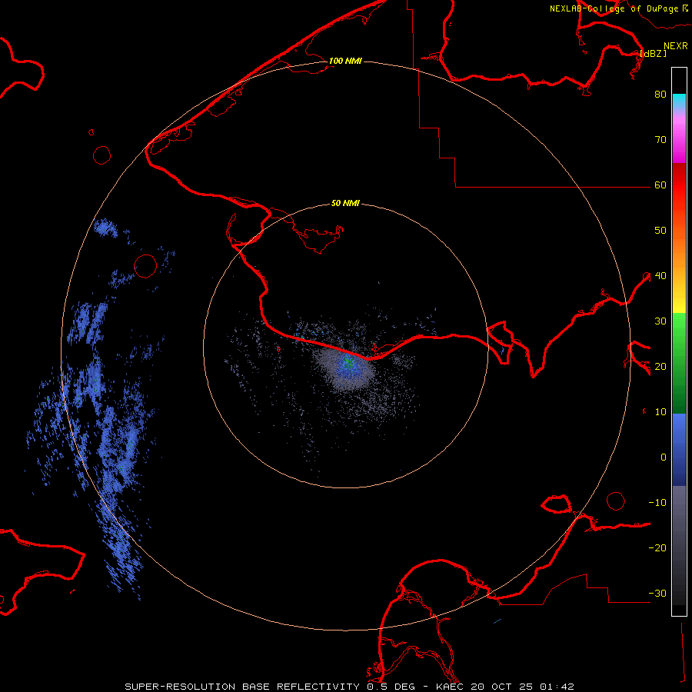Pick the orange band of the color bar
The width and height of the screenshot is (692, 692).
(679, 251)
